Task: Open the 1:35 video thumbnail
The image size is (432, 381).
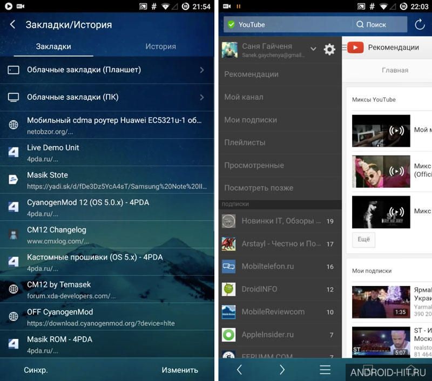Action: pos(381,302)
